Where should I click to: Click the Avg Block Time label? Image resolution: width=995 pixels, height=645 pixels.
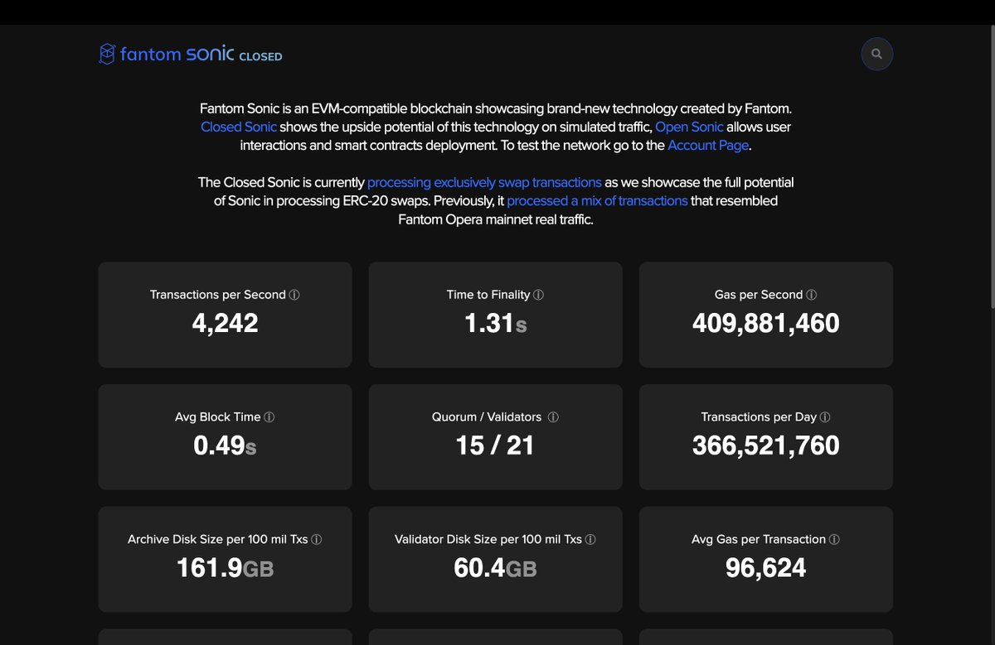pyautogui.click(x=218, y=417)
